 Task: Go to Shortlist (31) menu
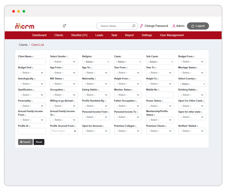(x=79, y=35)
